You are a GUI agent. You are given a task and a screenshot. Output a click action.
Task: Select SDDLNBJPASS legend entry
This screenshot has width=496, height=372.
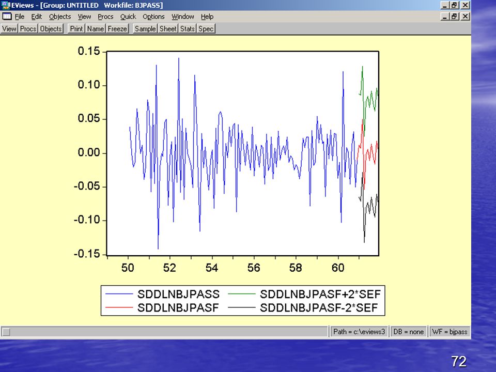178,294
